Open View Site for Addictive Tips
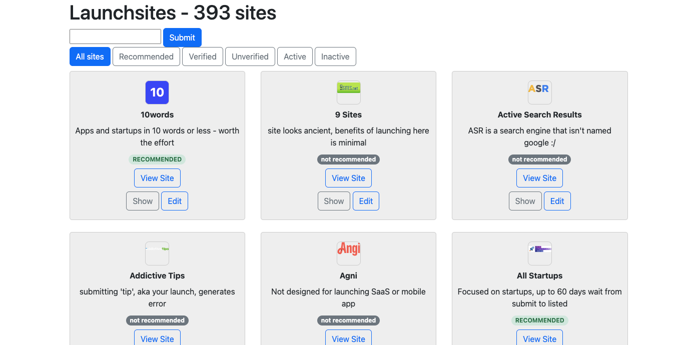This screenshot has width=697, height=345. (x=157, y=337)
